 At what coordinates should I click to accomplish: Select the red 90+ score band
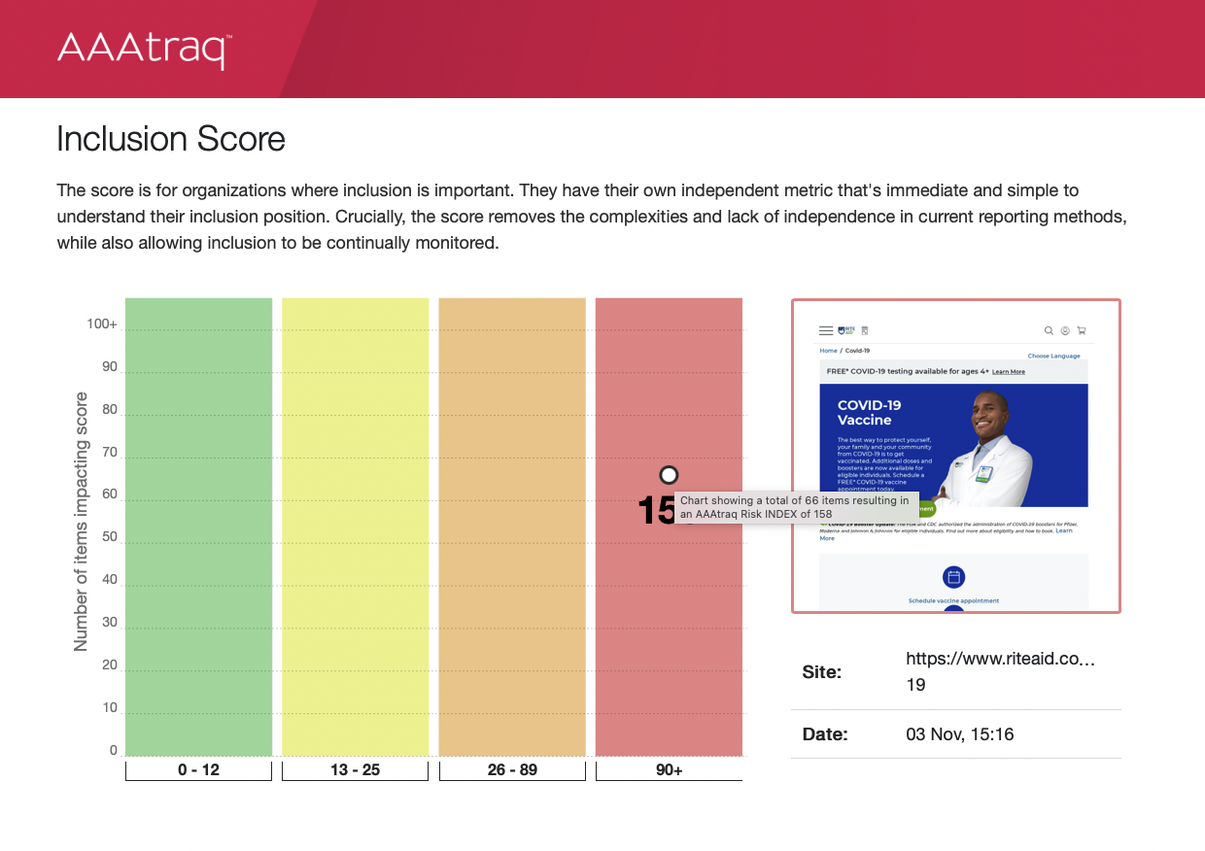[669, 631]
